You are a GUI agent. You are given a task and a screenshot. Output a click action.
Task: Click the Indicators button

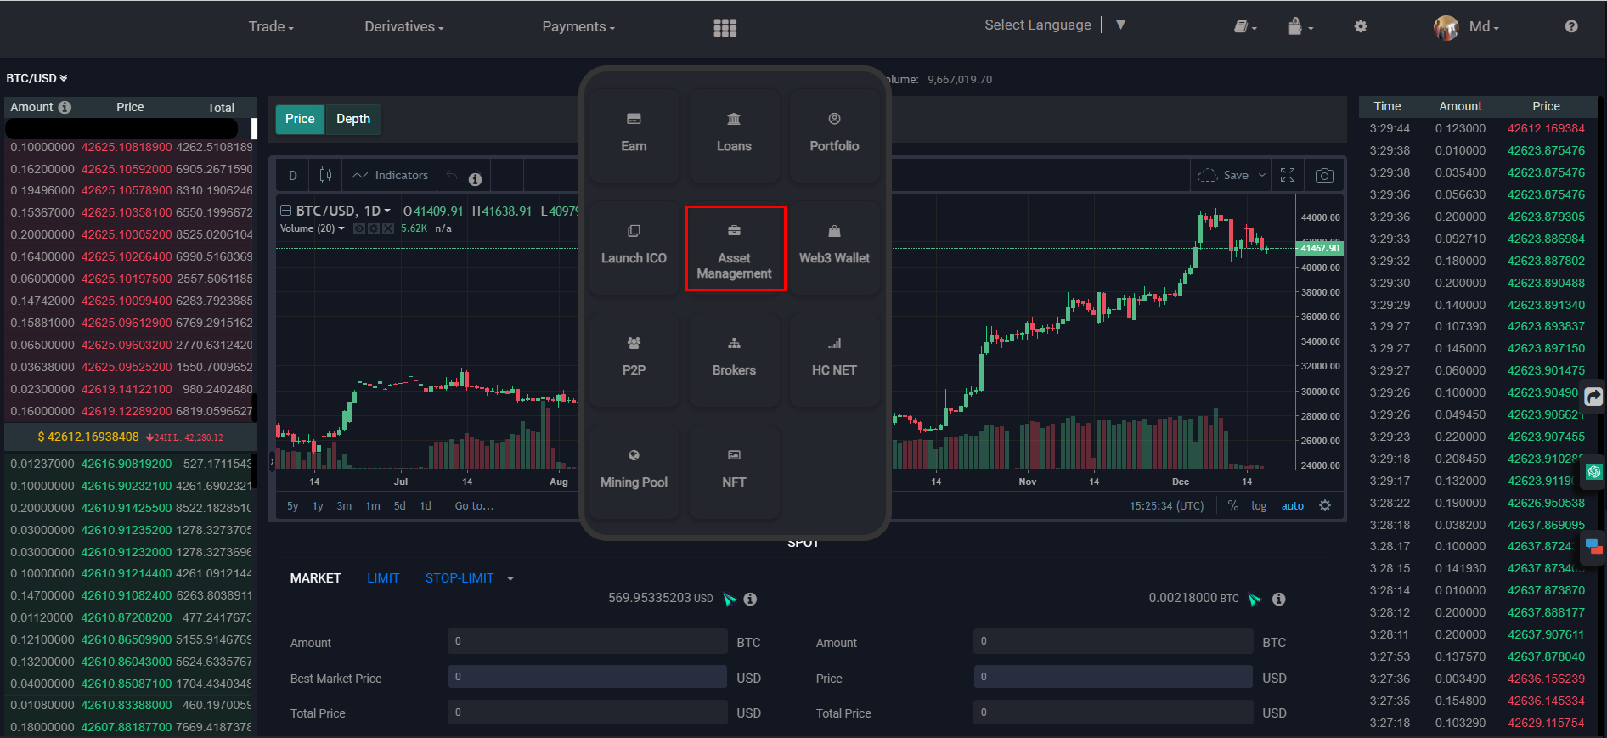coord(391,175)
